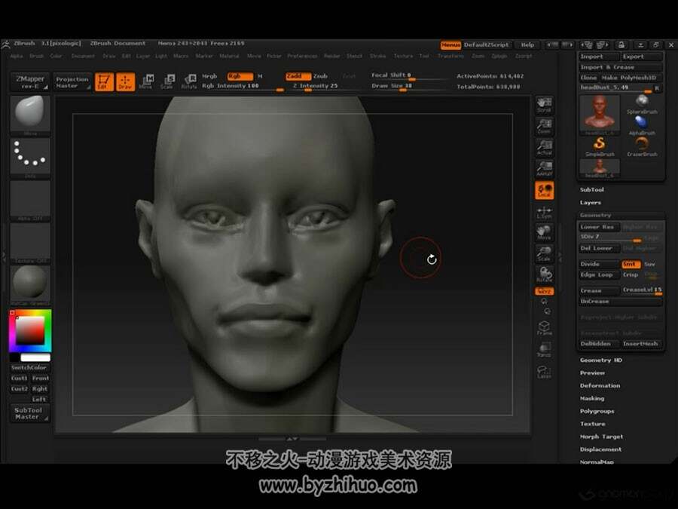Click the Zoom canvas icon
The height and width of the screenshot is (509, 678).
coord(544,127)
